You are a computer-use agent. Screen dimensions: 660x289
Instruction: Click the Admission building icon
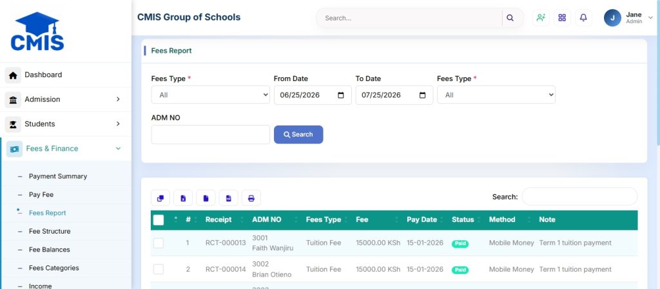[13, 100]
